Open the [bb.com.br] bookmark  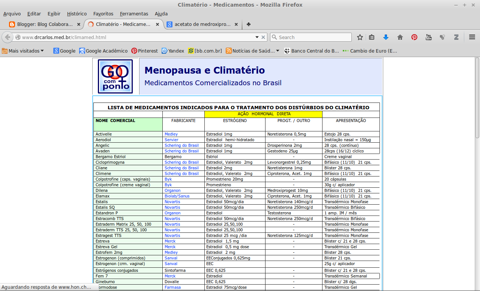[205, 51]
